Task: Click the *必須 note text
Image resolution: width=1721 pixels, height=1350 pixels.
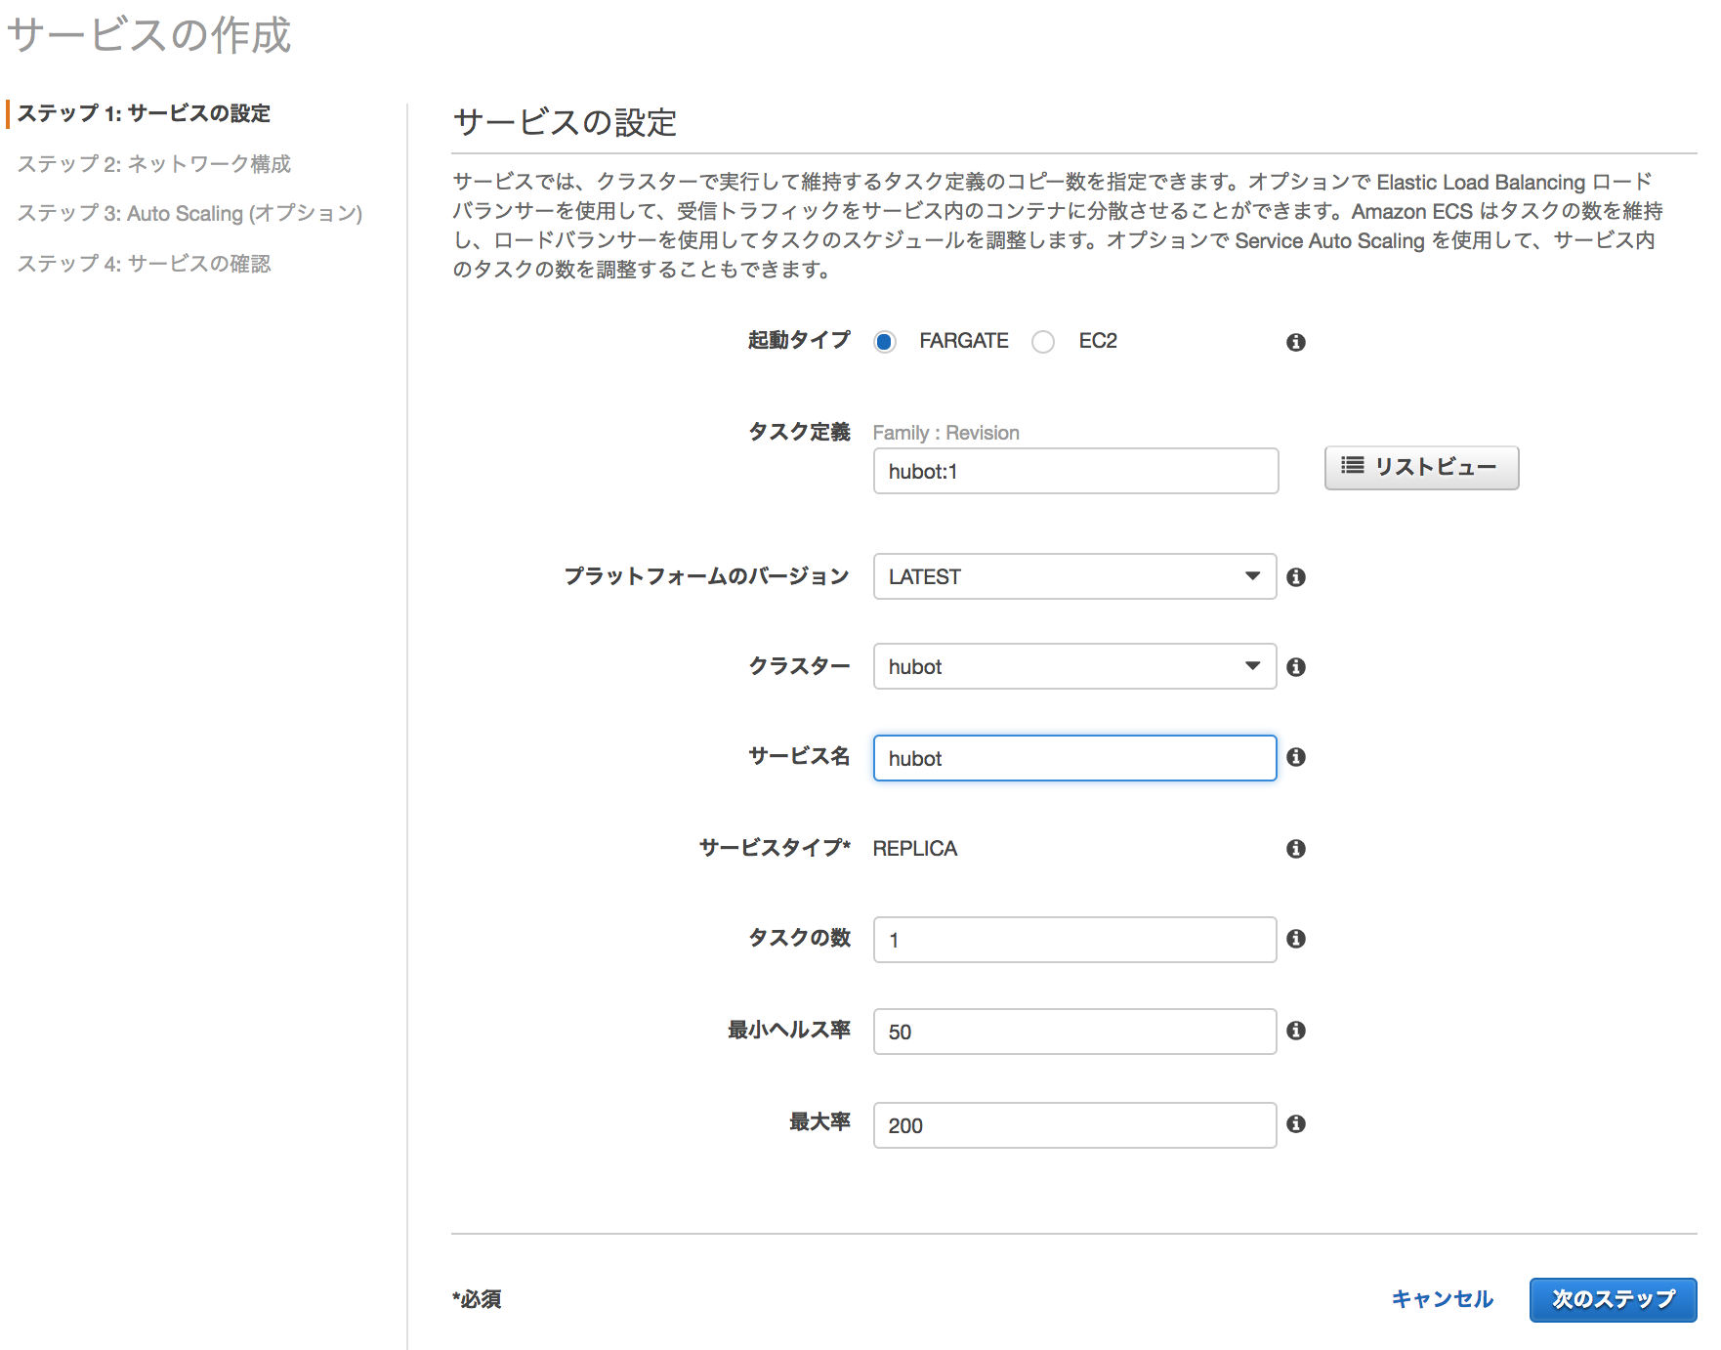Action: click(477, 1299)
